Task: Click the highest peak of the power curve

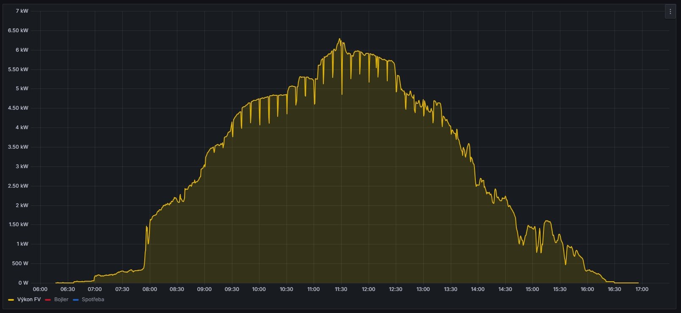Action: point(339,39)
